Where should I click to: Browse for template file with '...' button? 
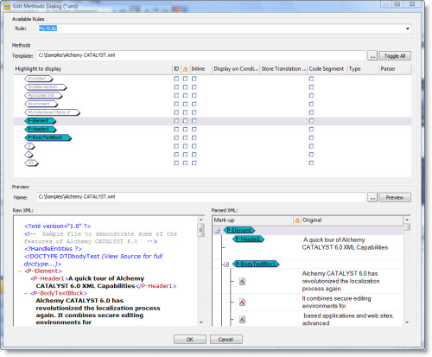(x=372, y=56)
